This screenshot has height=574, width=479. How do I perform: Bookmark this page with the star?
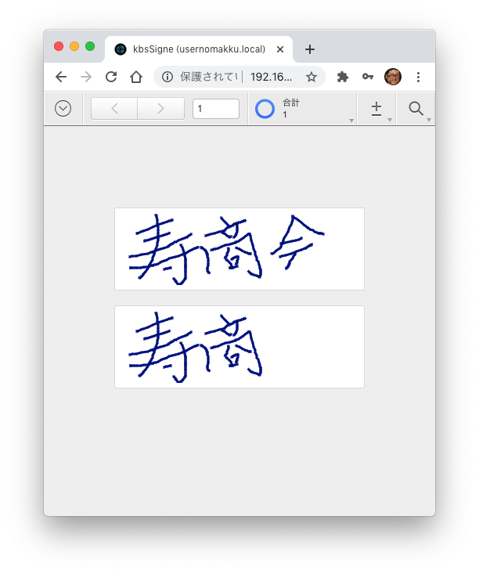click(x=312, y=78)
